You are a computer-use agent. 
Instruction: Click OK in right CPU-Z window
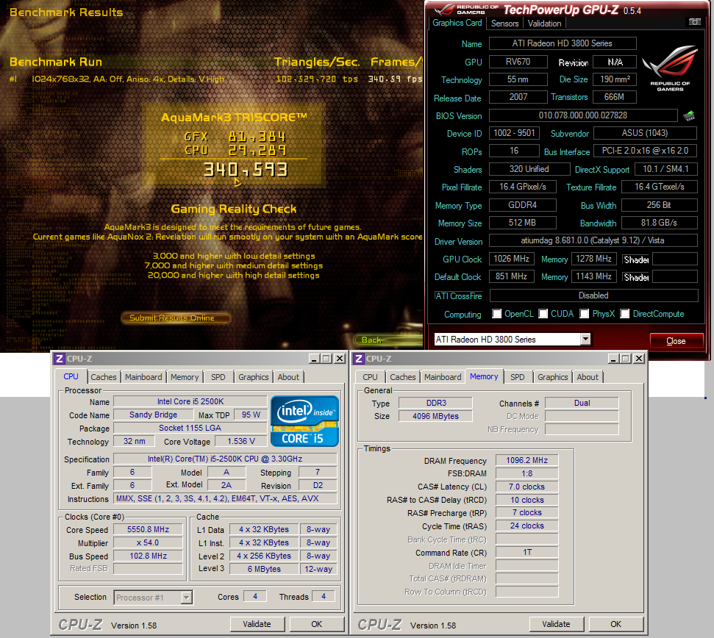[615, 624]
